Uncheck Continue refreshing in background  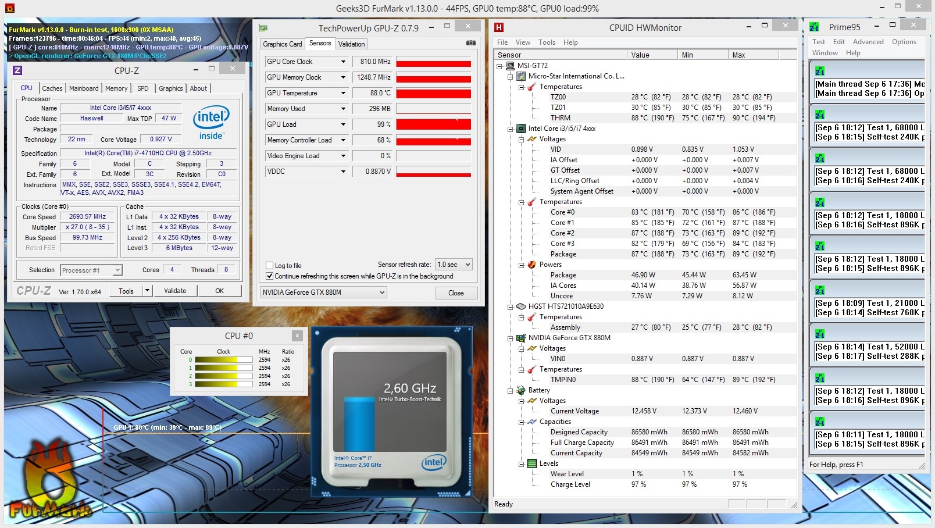(x=269, y=276)
